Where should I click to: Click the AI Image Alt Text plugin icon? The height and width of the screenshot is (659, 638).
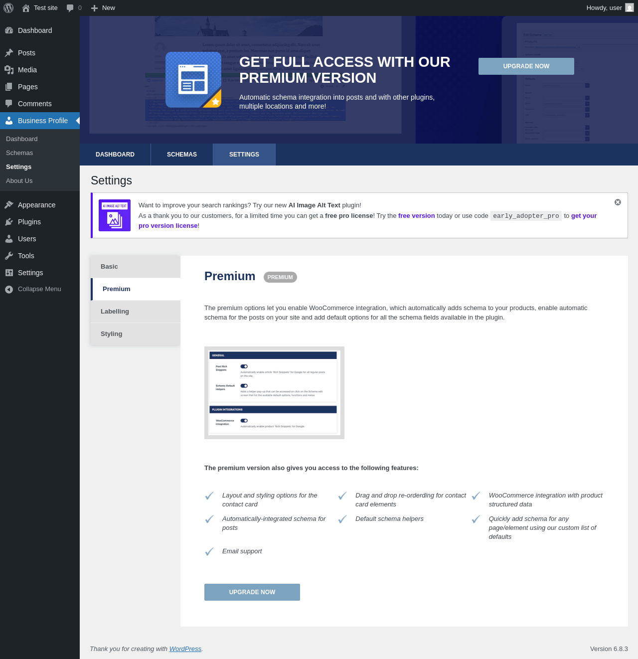pos(115,215)
